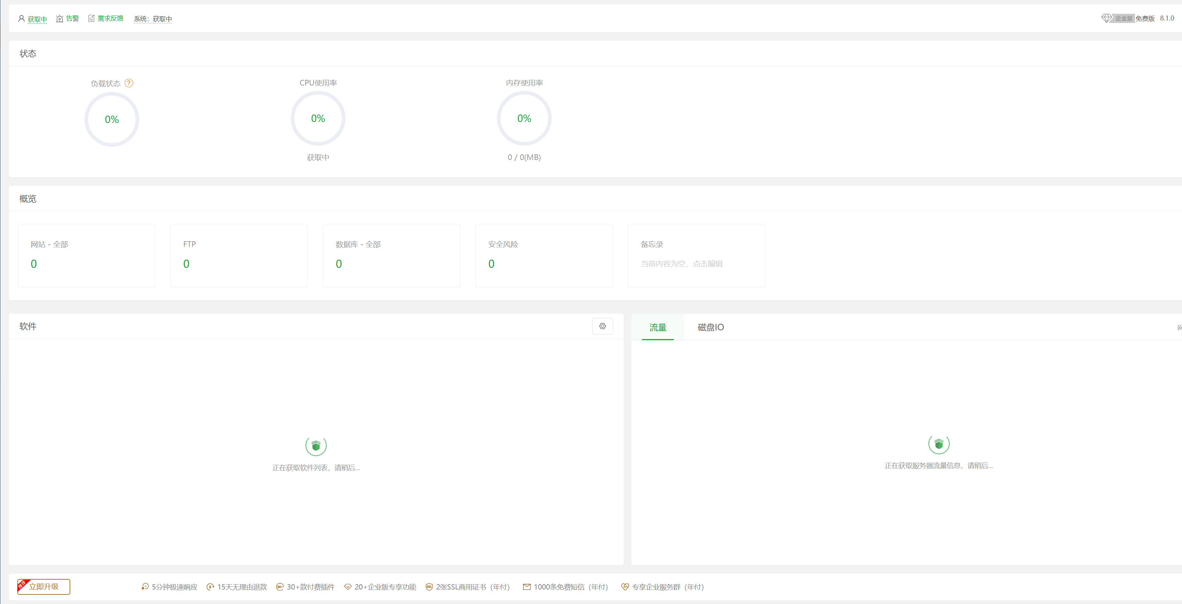Click the 内存使用率 0% gauge
Screen dimensions: 1182x604
click(524, 118)
